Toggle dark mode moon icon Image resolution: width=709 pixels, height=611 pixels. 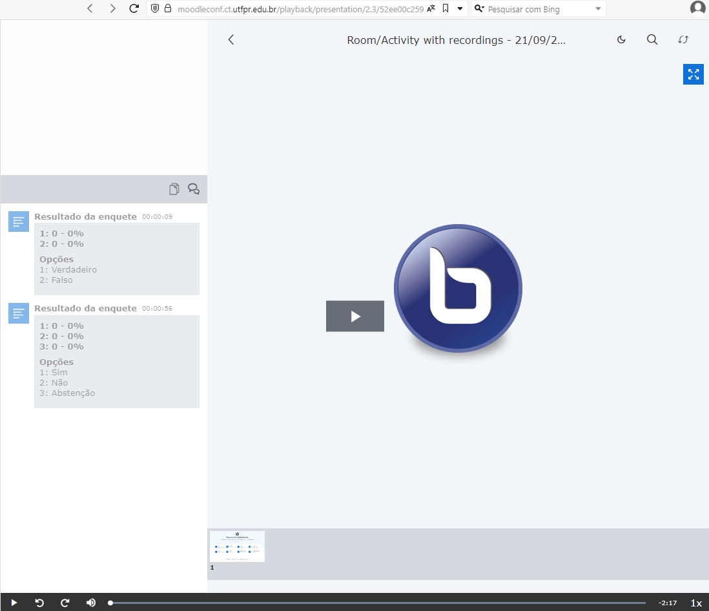[x=621, y=40]
